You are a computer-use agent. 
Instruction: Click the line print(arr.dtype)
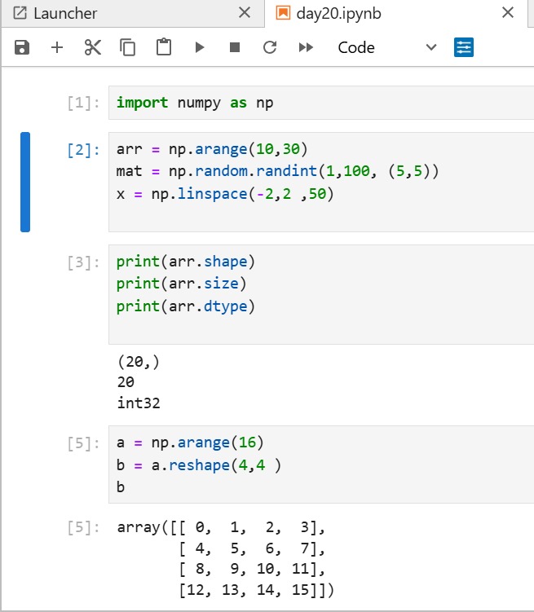pos(186,306)
